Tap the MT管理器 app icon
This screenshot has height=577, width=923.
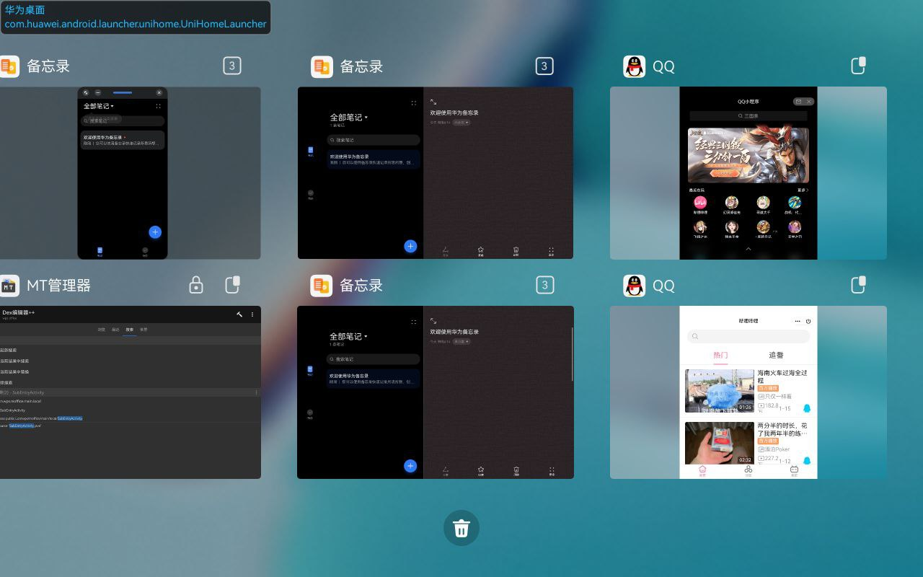9,286
